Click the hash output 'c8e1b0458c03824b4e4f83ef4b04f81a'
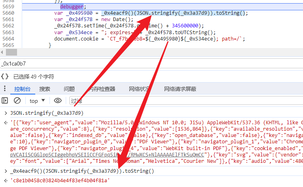 [60, 181]
